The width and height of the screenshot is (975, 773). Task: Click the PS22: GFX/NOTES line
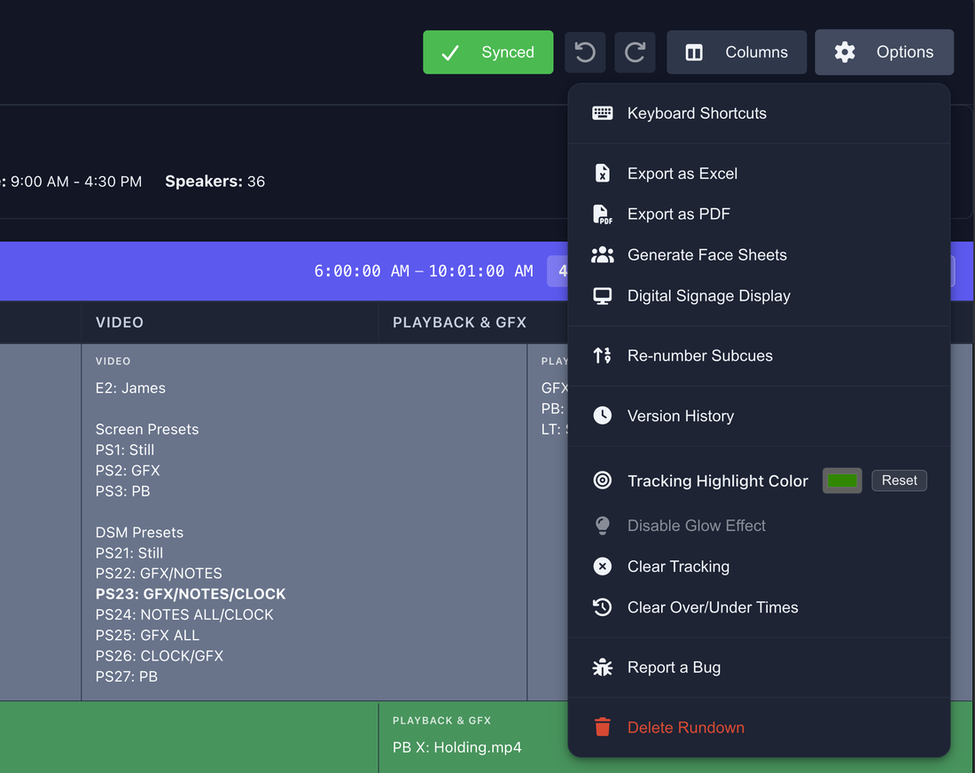[159, 574]
